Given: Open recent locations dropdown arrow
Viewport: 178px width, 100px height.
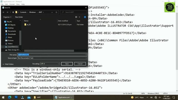Looking at the screenshot, I should (x=10, y=12).
